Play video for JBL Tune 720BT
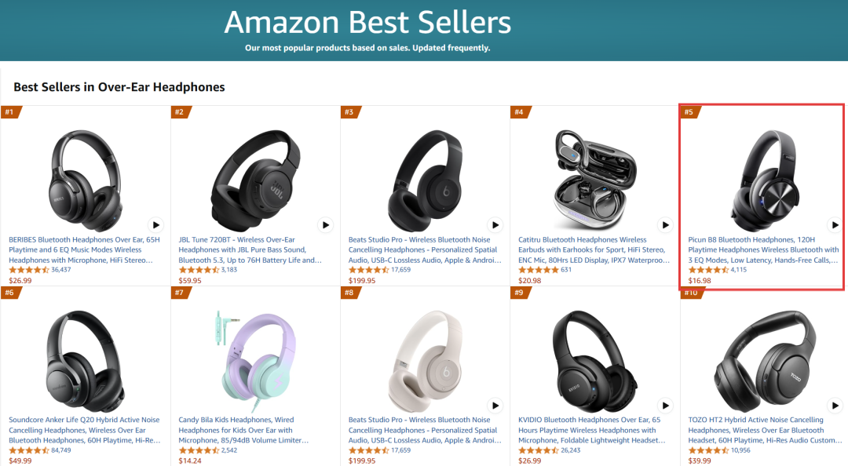 [x=325, y=225]
